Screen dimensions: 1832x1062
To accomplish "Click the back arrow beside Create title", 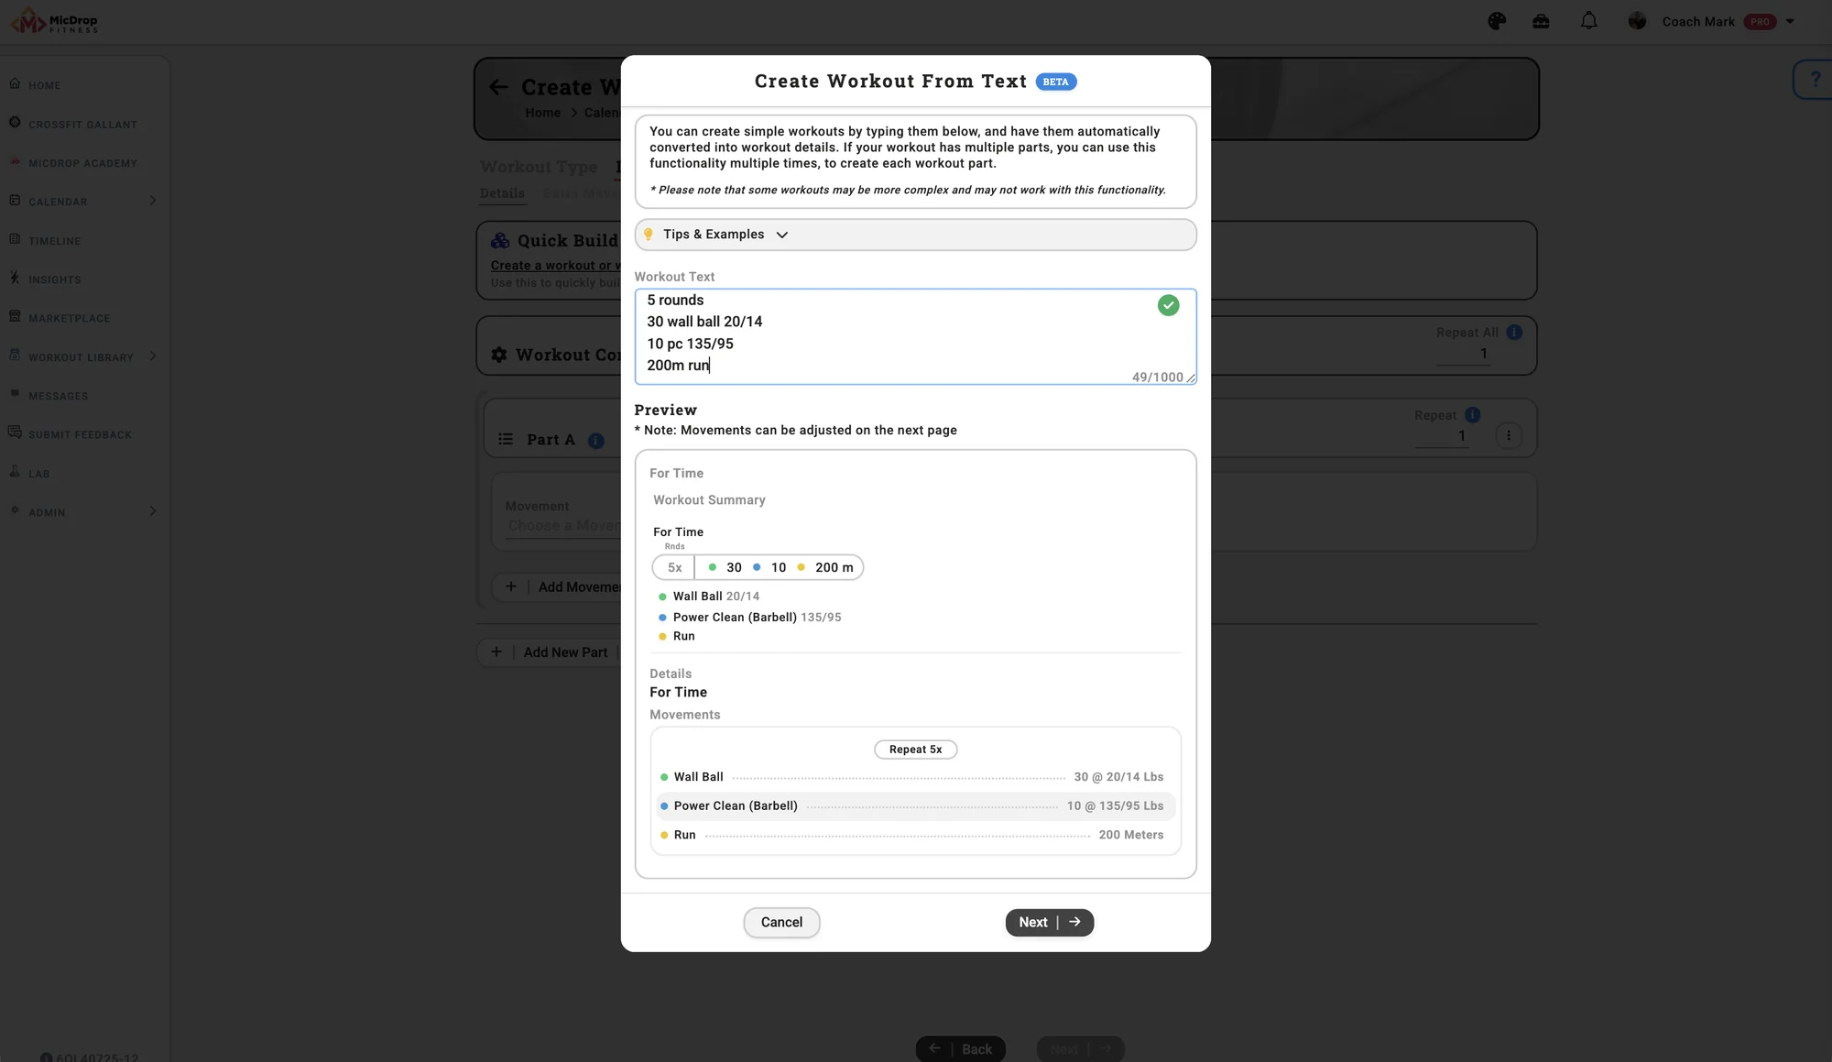I will (x=498, y=87).
